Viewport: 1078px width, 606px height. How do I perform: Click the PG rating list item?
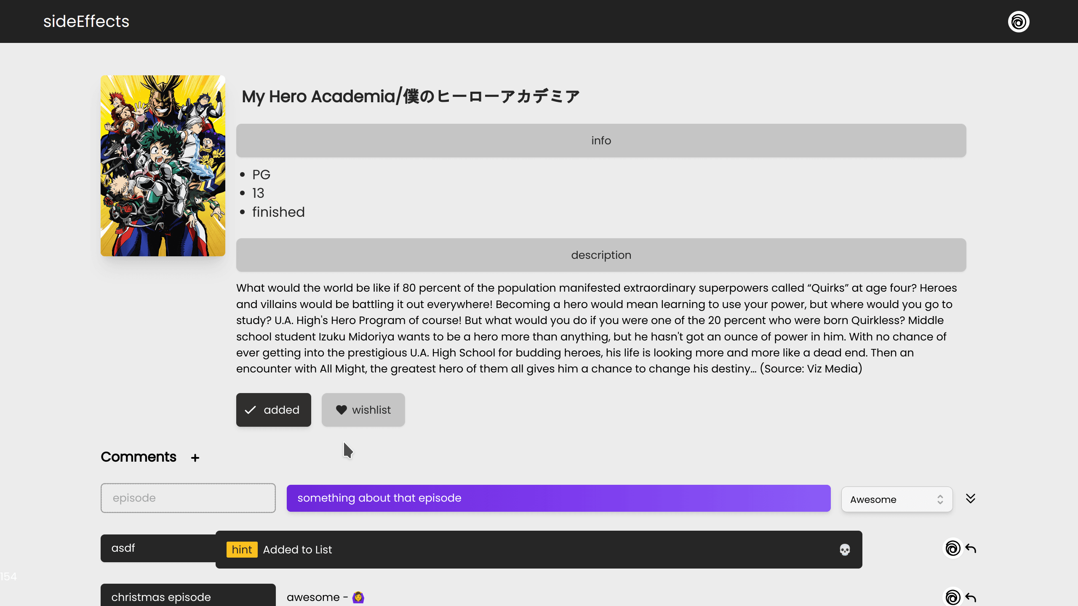(261, 175)
